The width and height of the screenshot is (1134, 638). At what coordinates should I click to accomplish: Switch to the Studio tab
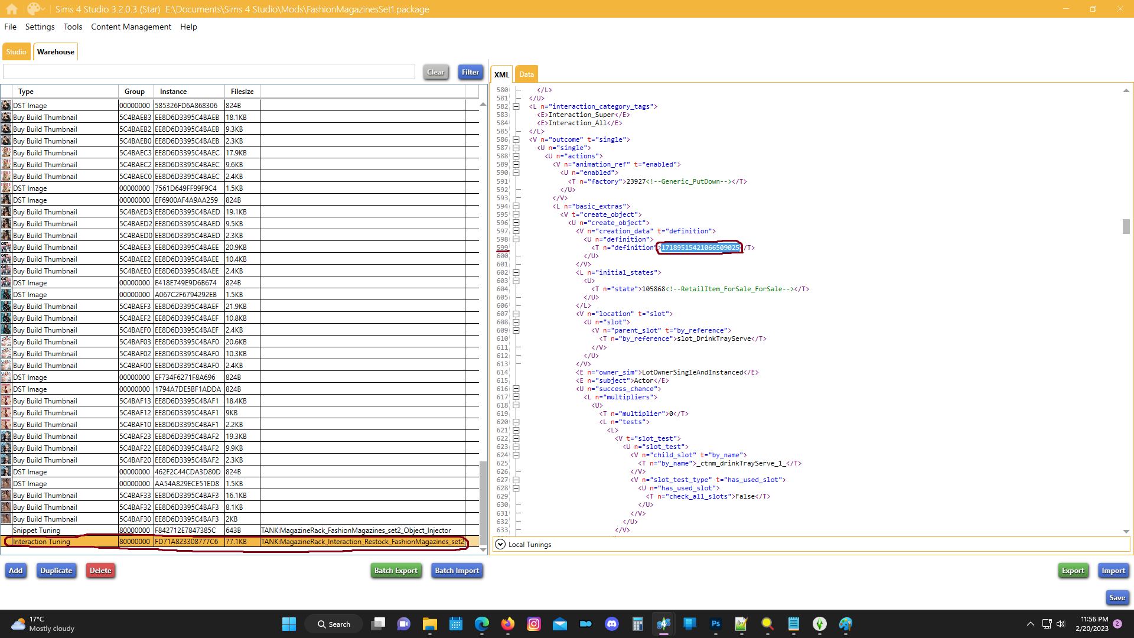tap(16, 52)
